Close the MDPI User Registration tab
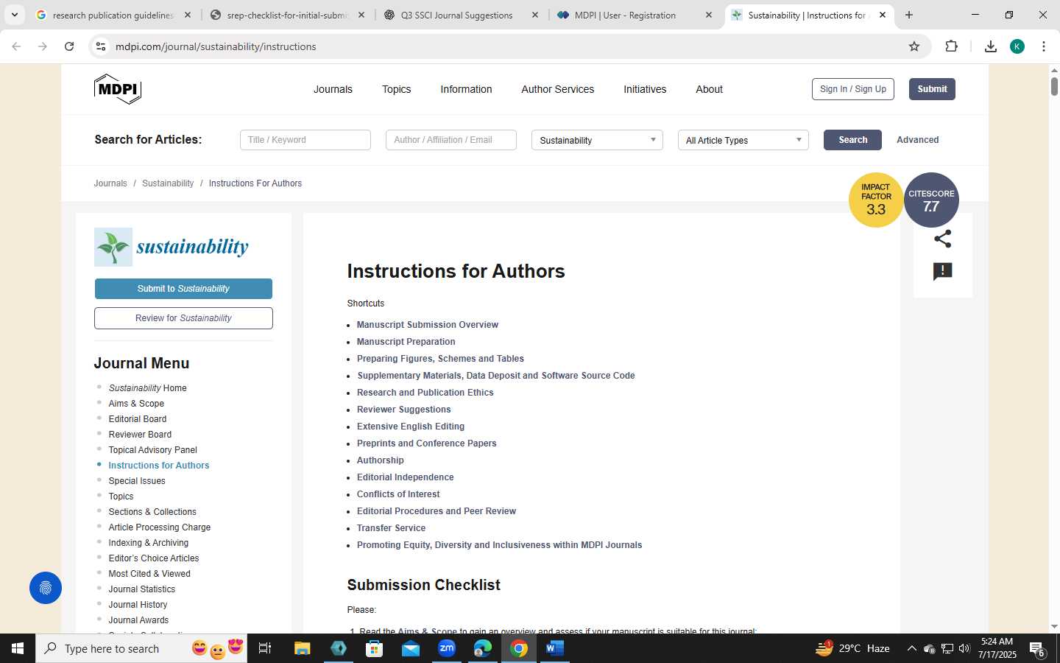The width and height of the screenshot is (1060, 663). (709, 15)
